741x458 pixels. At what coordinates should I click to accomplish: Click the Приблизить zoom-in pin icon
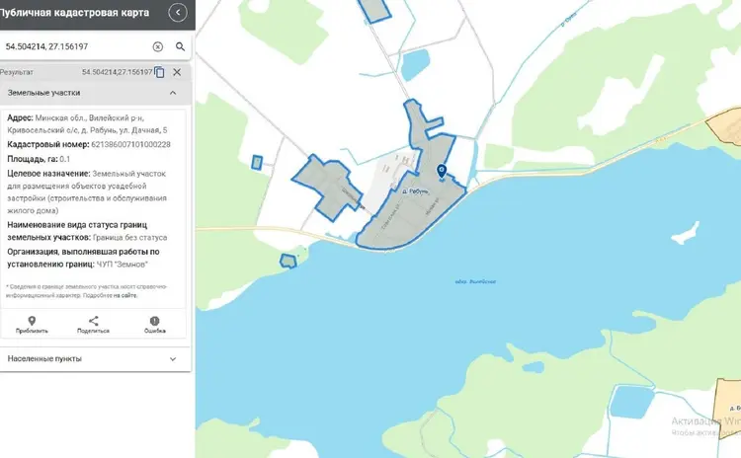coord(32,322)
